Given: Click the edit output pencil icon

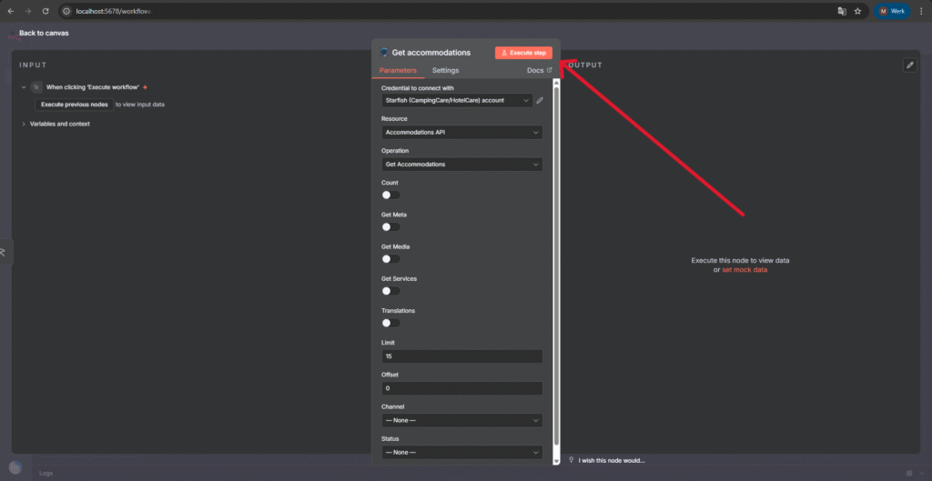Looking at the screenshot, I should coord(909,65).
